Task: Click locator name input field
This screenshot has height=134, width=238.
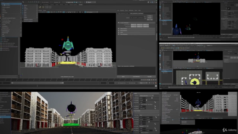Action: coord(136,18)
